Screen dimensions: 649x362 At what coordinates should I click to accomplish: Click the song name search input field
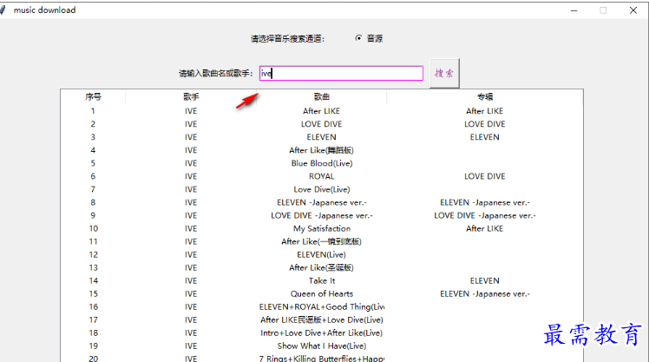click(341, 73)
